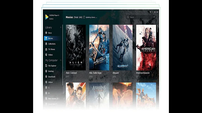The width and height of the screenshot is (202, 113).
Task: Go to TV Shows section
Action: 52,49
